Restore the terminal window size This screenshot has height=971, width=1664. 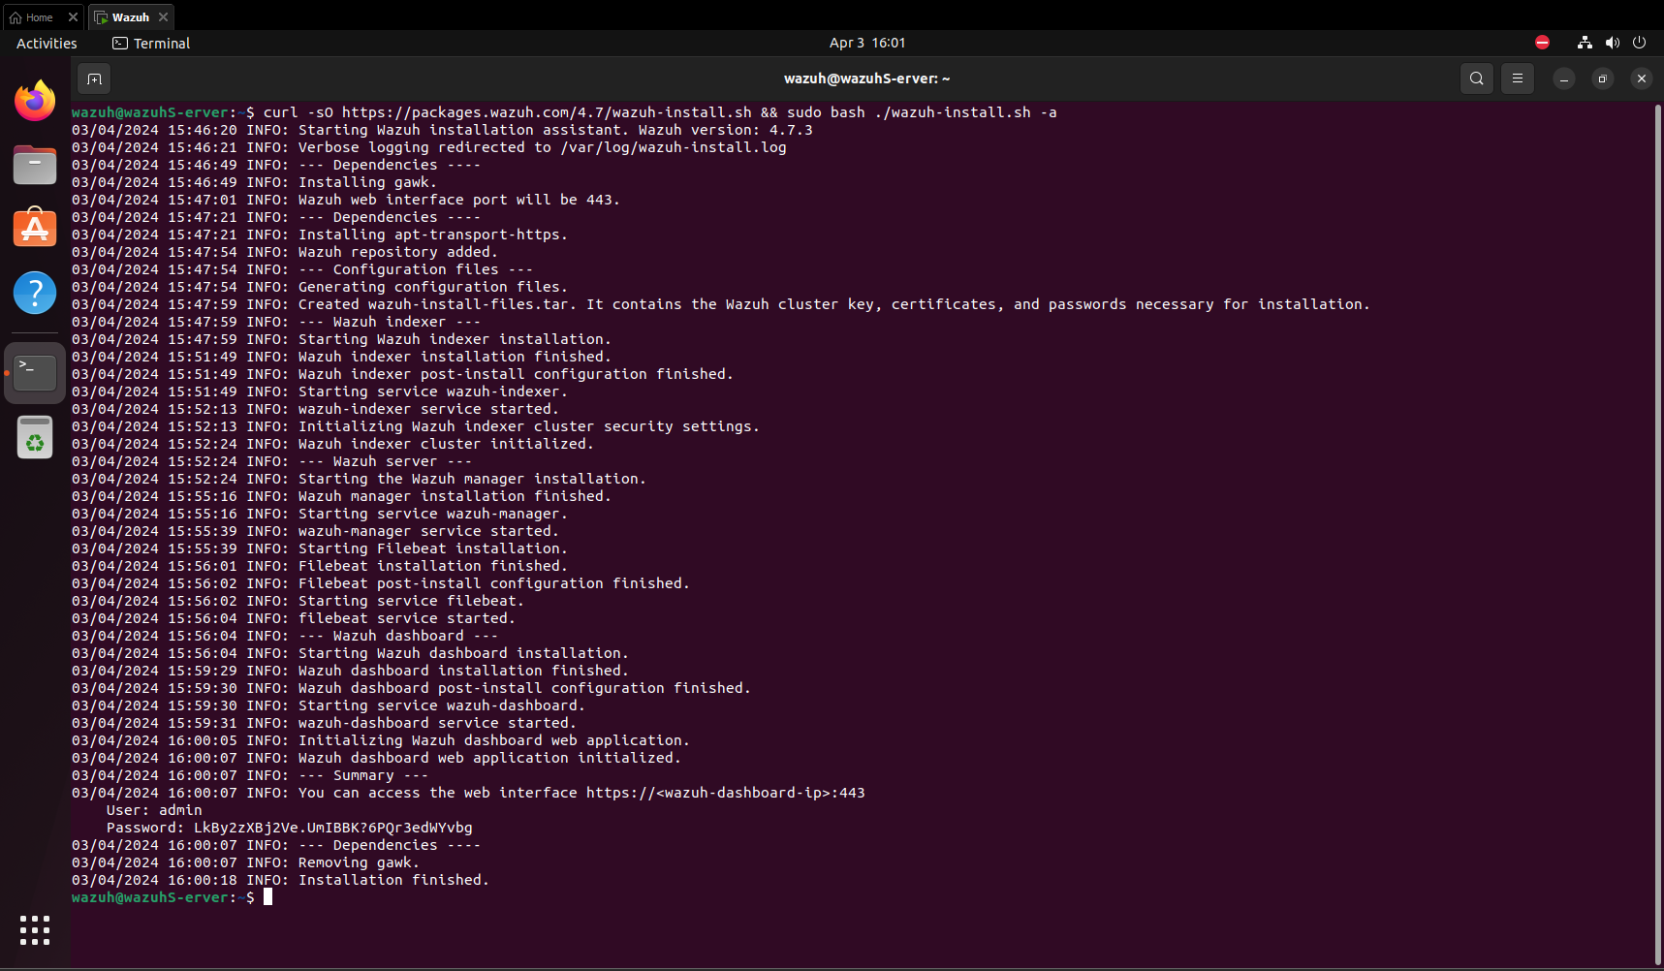point(1603,78)
